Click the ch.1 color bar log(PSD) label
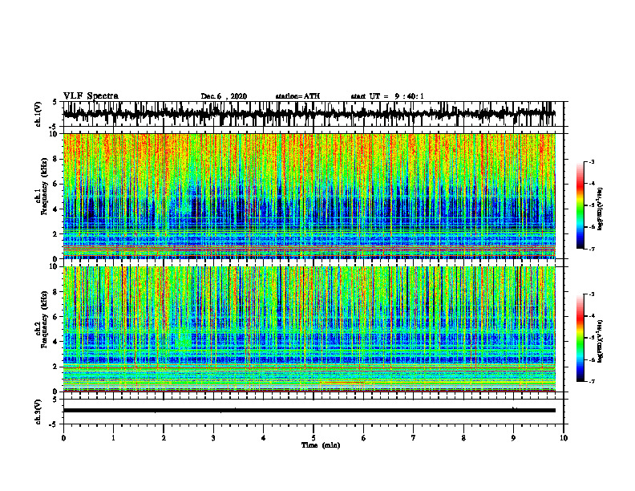This screenshot has width=635, height=491. tap(601, 209)
